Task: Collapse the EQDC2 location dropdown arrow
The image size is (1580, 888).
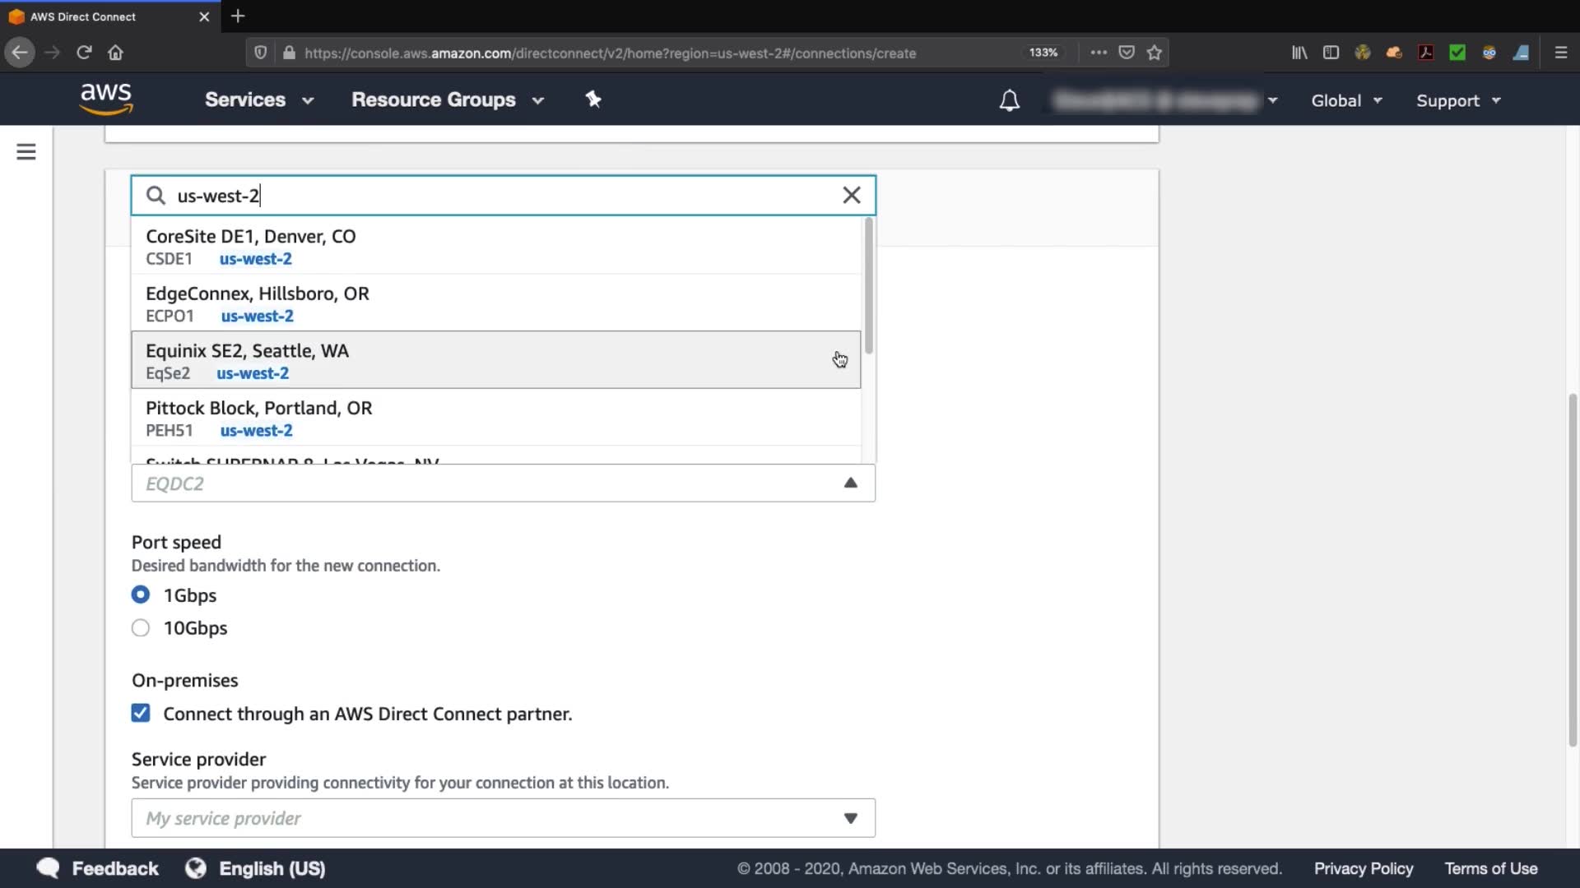Action: click(x=851, y=483)
